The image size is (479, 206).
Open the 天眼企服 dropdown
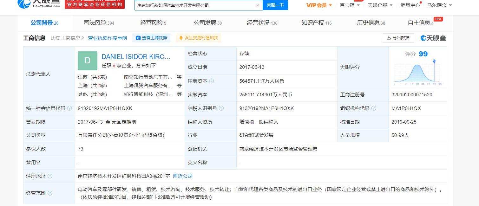pyautogui.click(x=380, y=5)
